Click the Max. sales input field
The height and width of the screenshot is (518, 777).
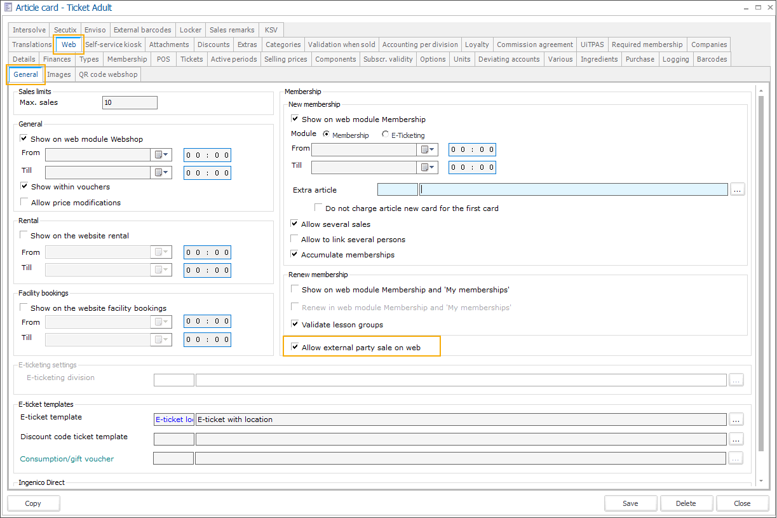pyautogui.click(x=130, y=102)
